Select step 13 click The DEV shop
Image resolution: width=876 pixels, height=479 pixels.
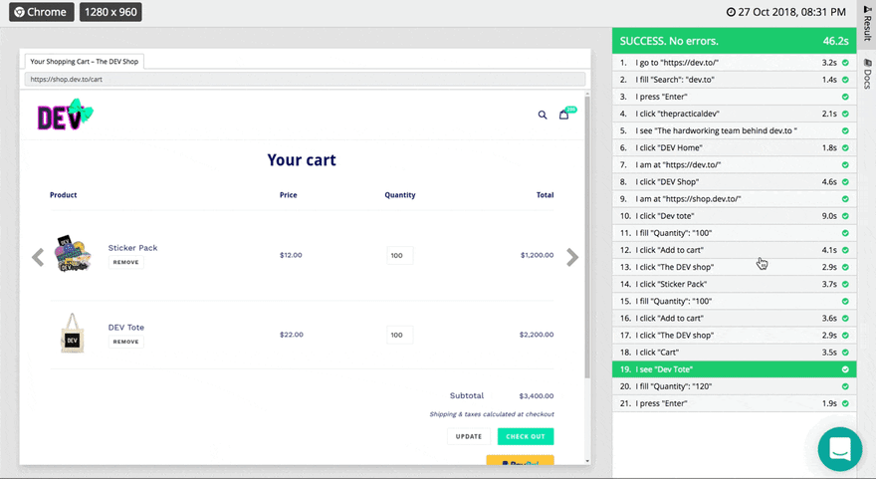point(734,267)
